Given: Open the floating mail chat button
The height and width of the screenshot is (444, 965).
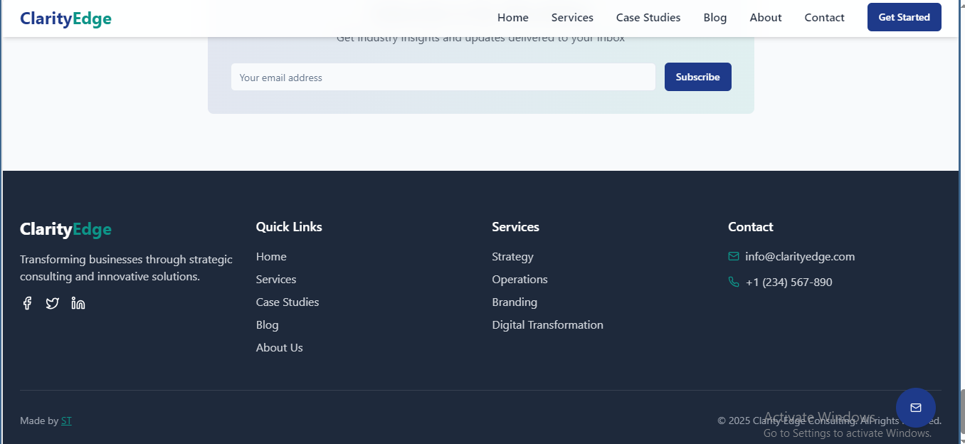Looking at the screenshot, I should (x=916, y=408).
